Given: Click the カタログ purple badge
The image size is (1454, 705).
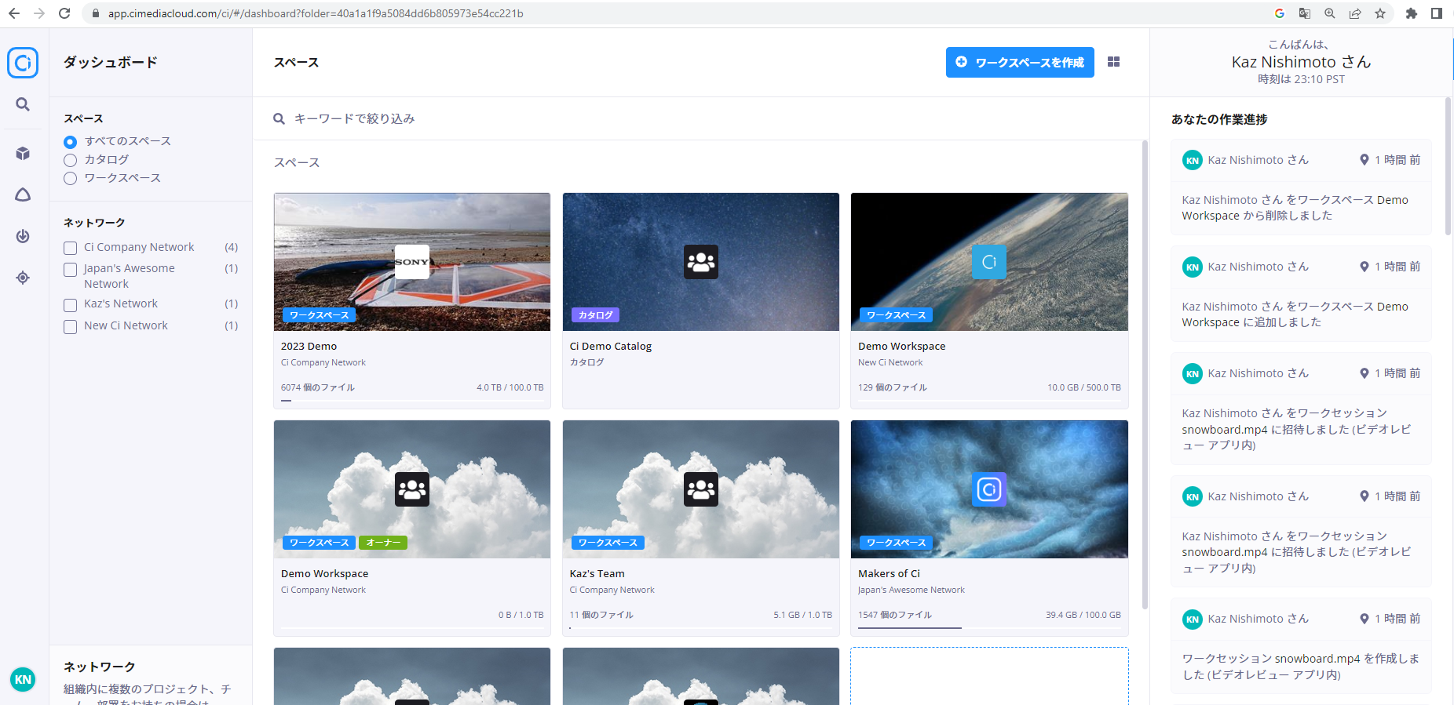Looking at the screenshot, I should [x=595, y=315].
